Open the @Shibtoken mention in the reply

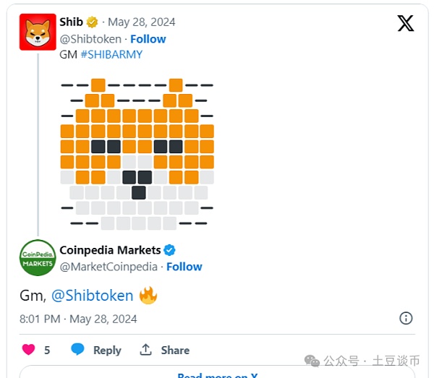[x=93, y=296]
